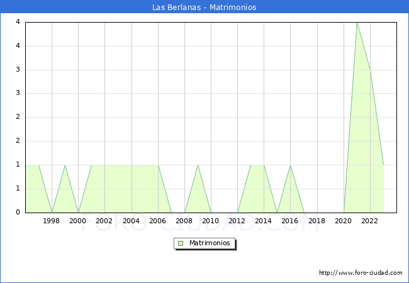The image size is (409, 283).
Task: Click the 2016 x-axis label
Action: point(290,221)
